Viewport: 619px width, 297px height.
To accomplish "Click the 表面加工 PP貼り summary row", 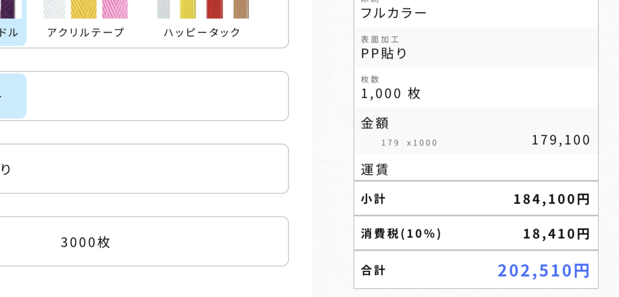I will (x=476, y=47).
